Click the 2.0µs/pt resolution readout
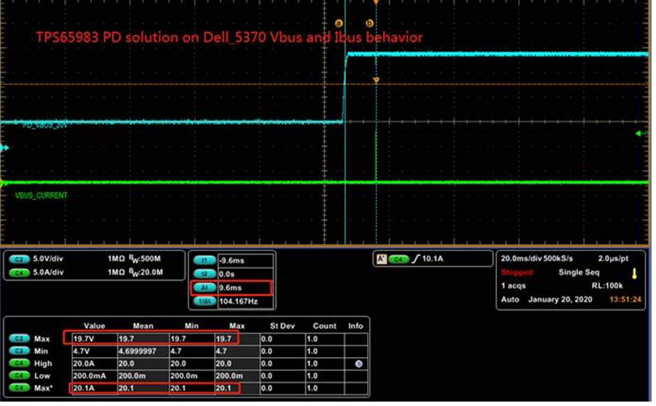This screenshot has width=656, height=406. point(613,260)
